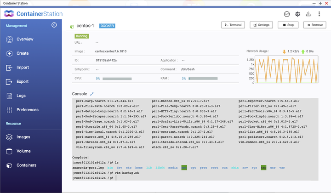Click anaconda-post.log in console output

pyautogui.click(x=88, y=168)
